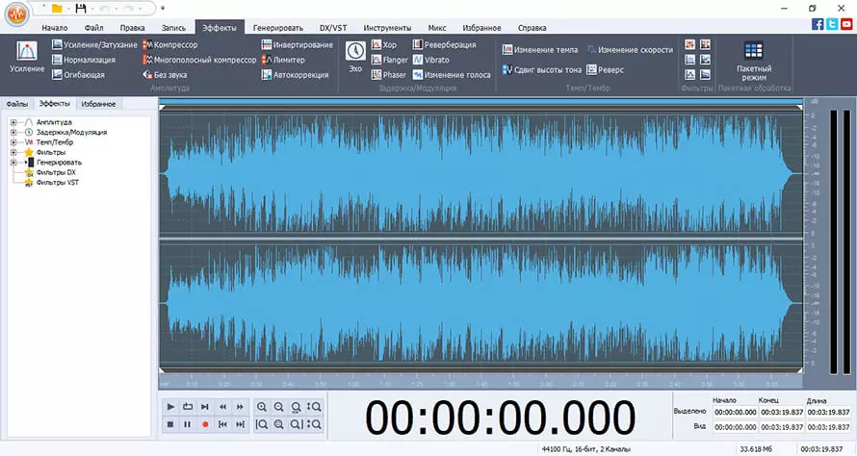857x456 pixels.
Task: Zoom to the right edge of the selection
Action: point(297,424)
